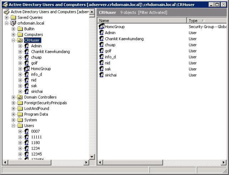Collapse the crhdomain.local node
This screenshot has height=175, width=229.
click(6, 23)
